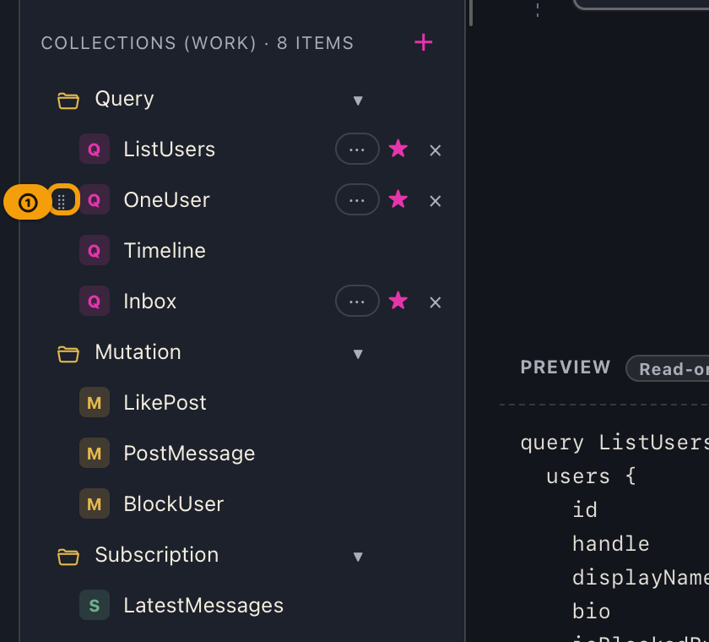Remove ListUsers with its X icon

(435, 150)
